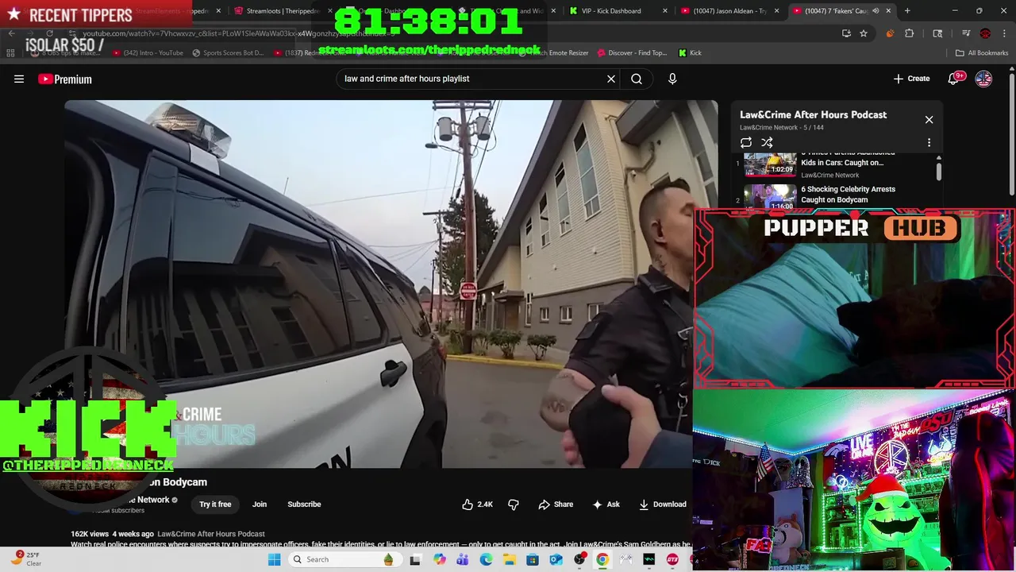The height and width of the screenshot is (572, 1016).
Task: Open the account avatar menu
Action: pyautogui.click(x=983, y=79)
